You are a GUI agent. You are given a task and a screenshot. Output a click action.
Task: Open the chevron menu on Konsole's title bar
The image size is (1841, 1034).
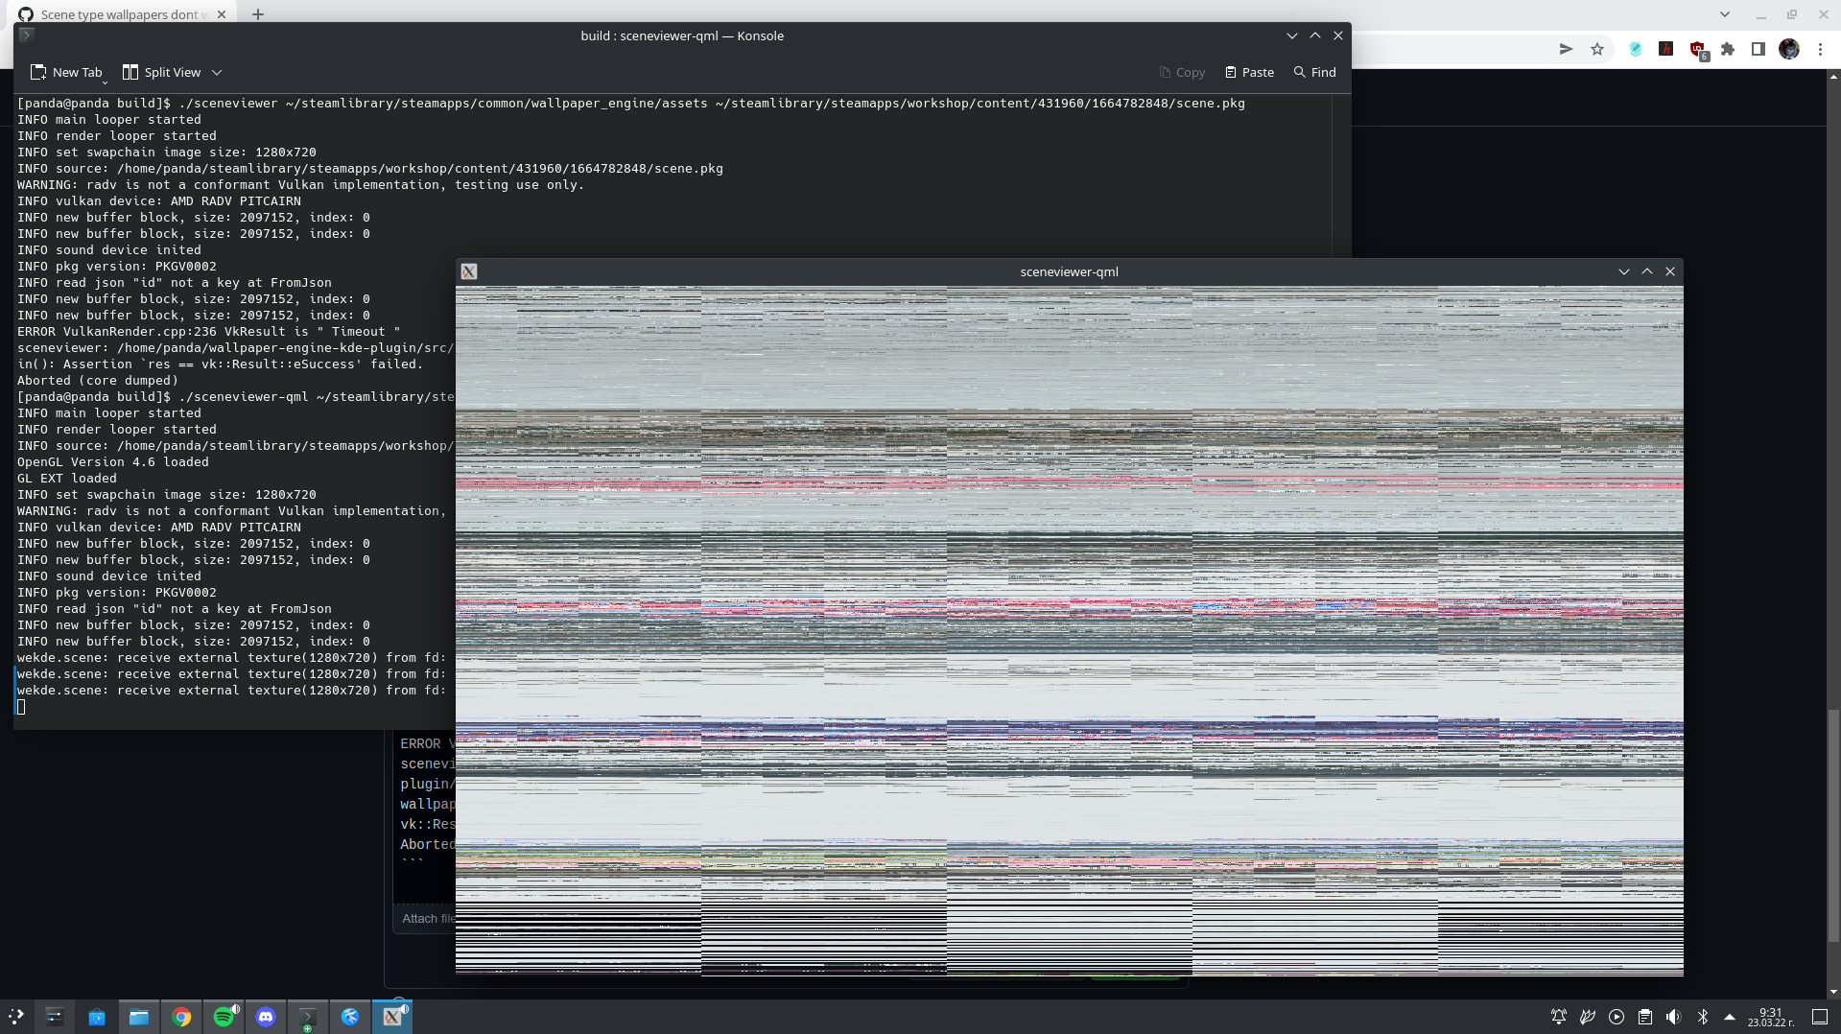pos(1292,35)
